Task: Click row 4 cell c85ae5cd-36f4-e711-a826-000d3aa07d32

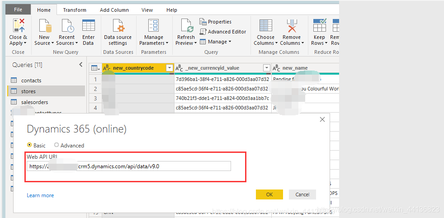Action: (x=223, y=108)
